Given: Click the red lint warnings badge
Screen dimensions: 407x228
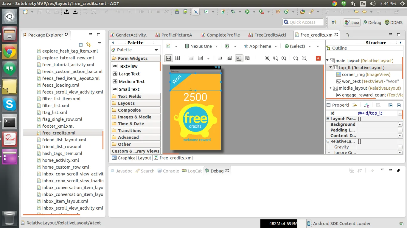Looking at the screenshot, I should point(318,58).
